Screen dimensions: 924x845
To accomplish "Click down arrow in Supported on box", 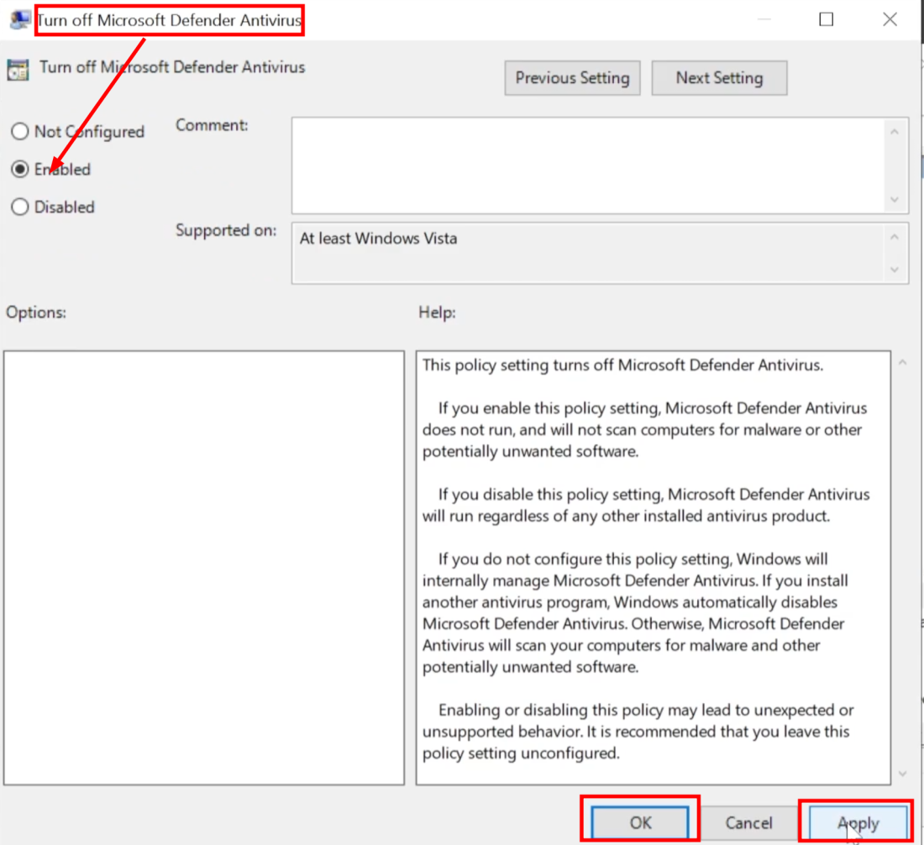I will pyautogui.click(x=894, y=270).
